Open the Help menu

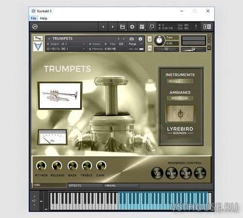(x=44, y=18)
